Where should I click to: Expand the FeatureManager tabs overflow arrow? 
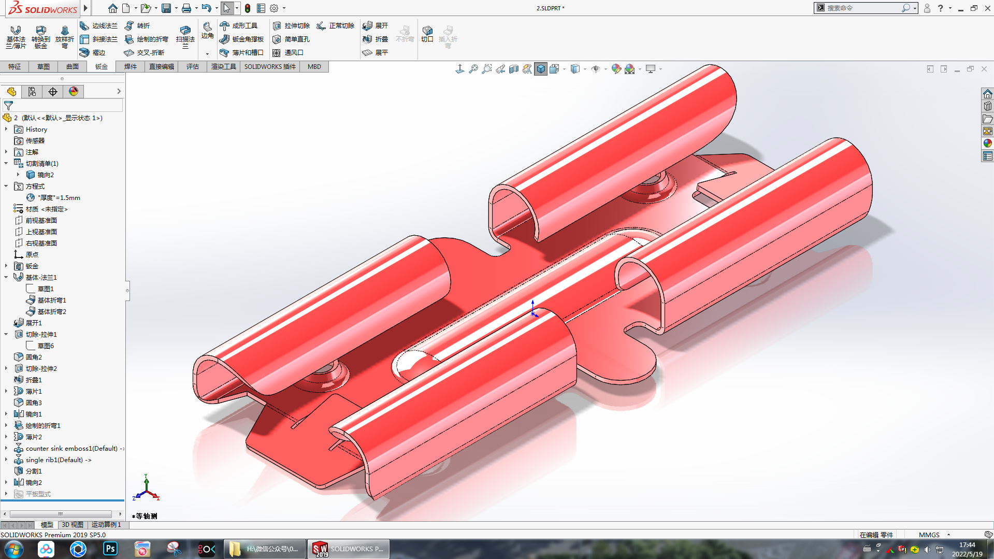coord(119,91)
